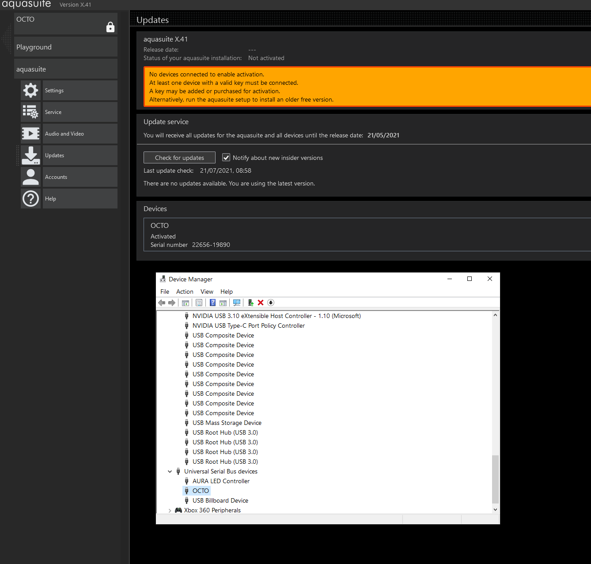
Task: Click Scan for hardware changes toolbar icon
Action: (x=237, y=303)
